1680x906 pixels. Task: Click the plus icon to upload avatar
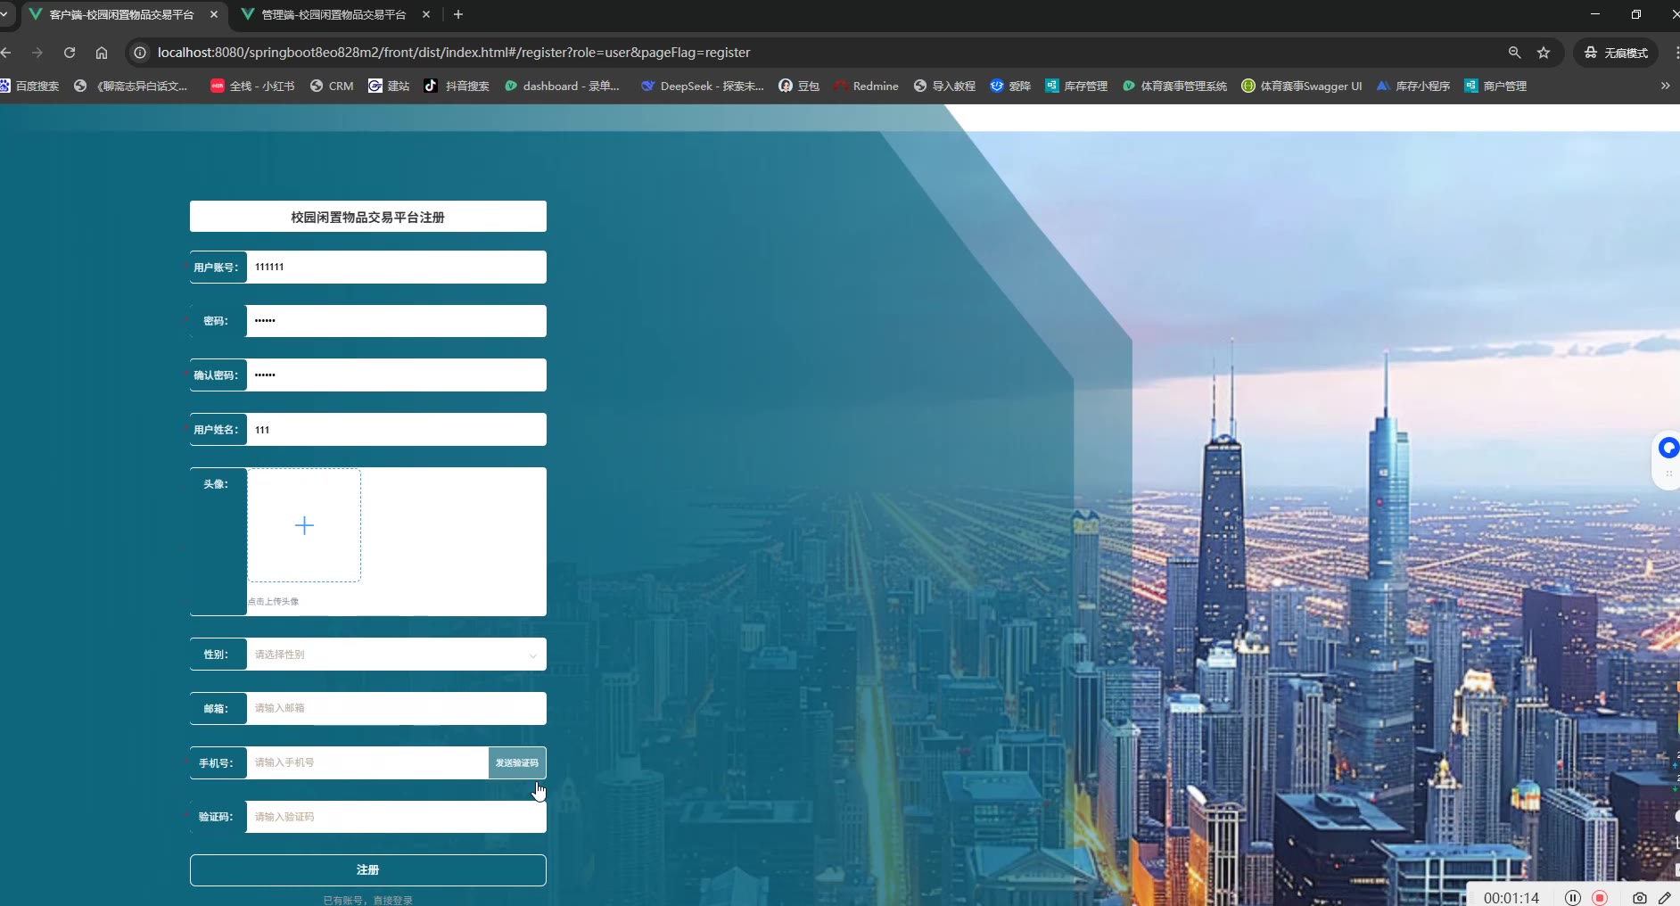coord(304,526)
